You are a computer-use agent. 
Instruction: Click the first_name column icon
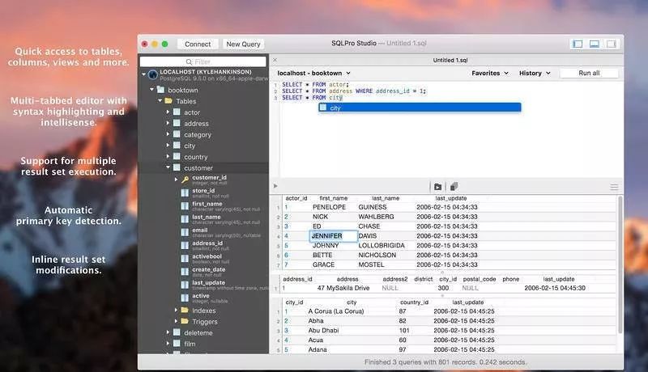(x=185, y=205)
